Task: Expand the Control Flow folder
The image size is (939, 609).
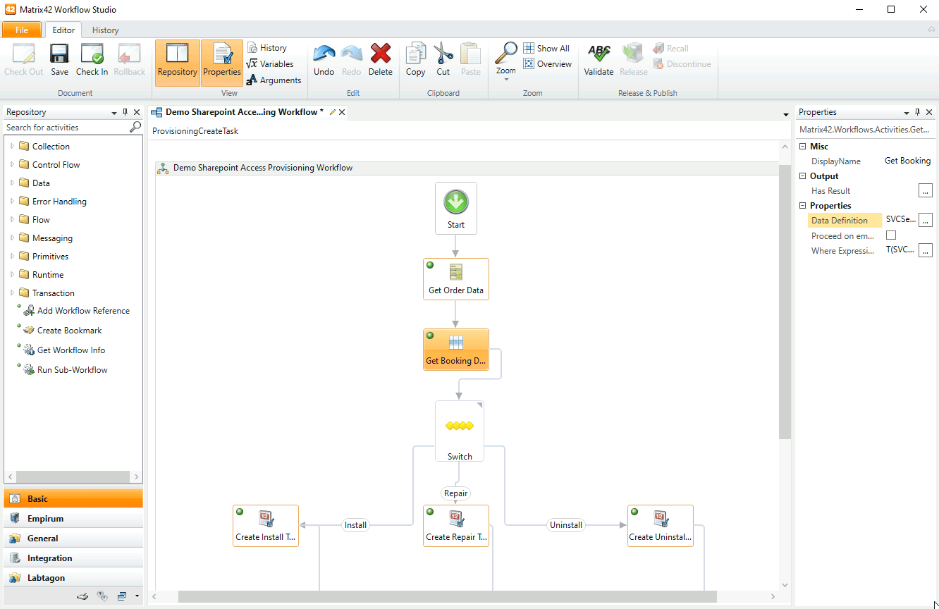Action: pos(12,165)
